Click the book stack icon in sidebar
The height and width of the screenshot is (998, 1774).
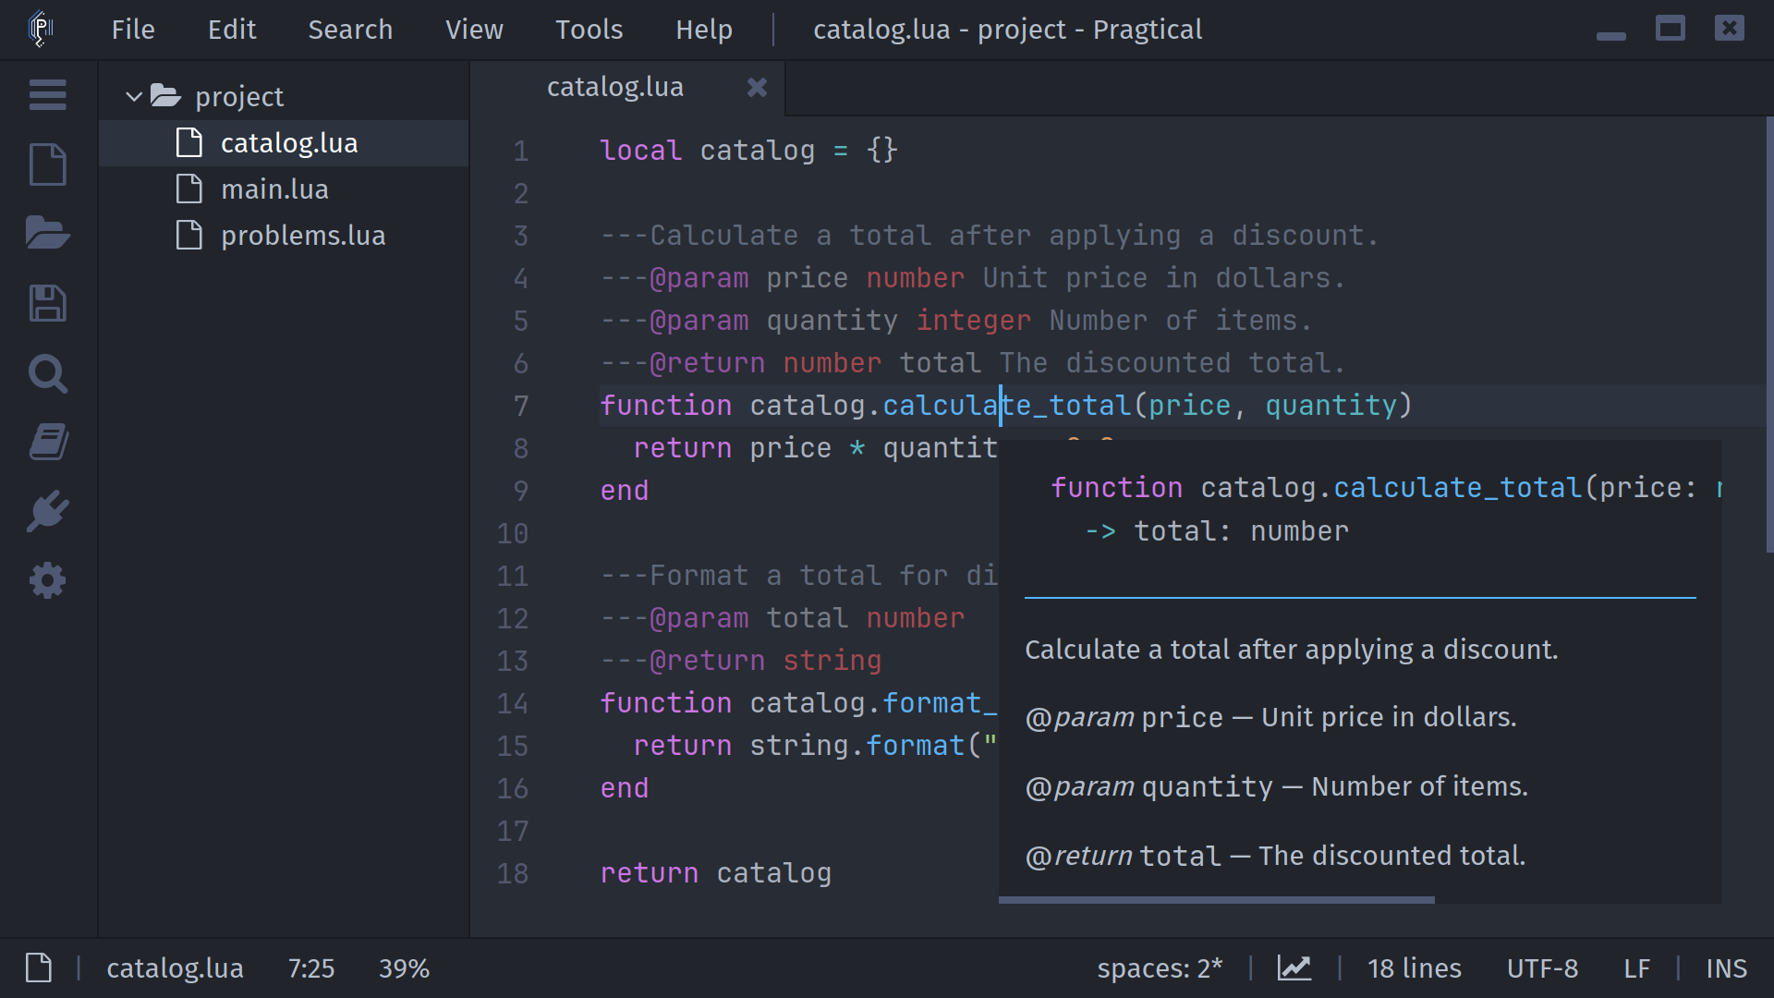(47, 443)
